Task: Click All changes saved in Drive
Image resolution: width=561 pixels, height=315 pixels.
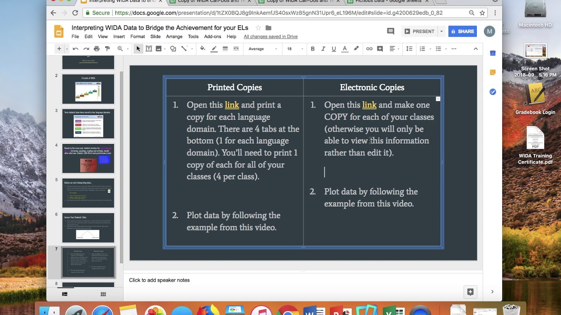Action: tap(270, 37)
